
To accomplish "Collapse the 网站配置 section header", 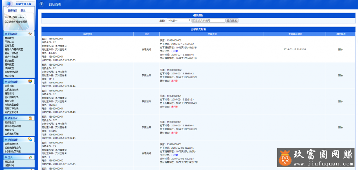I will (13, 34).
